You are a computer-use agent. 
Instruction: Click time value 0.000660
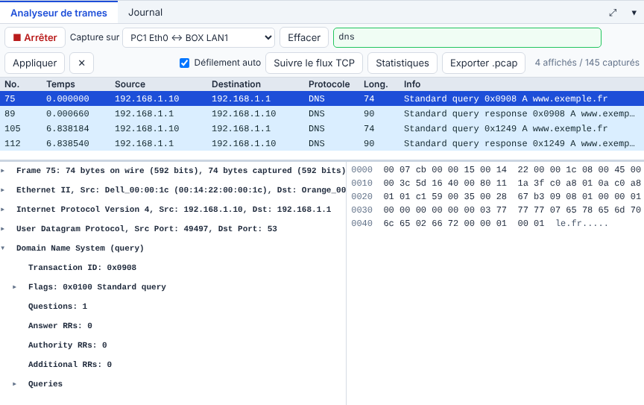[x=67, y=113]
